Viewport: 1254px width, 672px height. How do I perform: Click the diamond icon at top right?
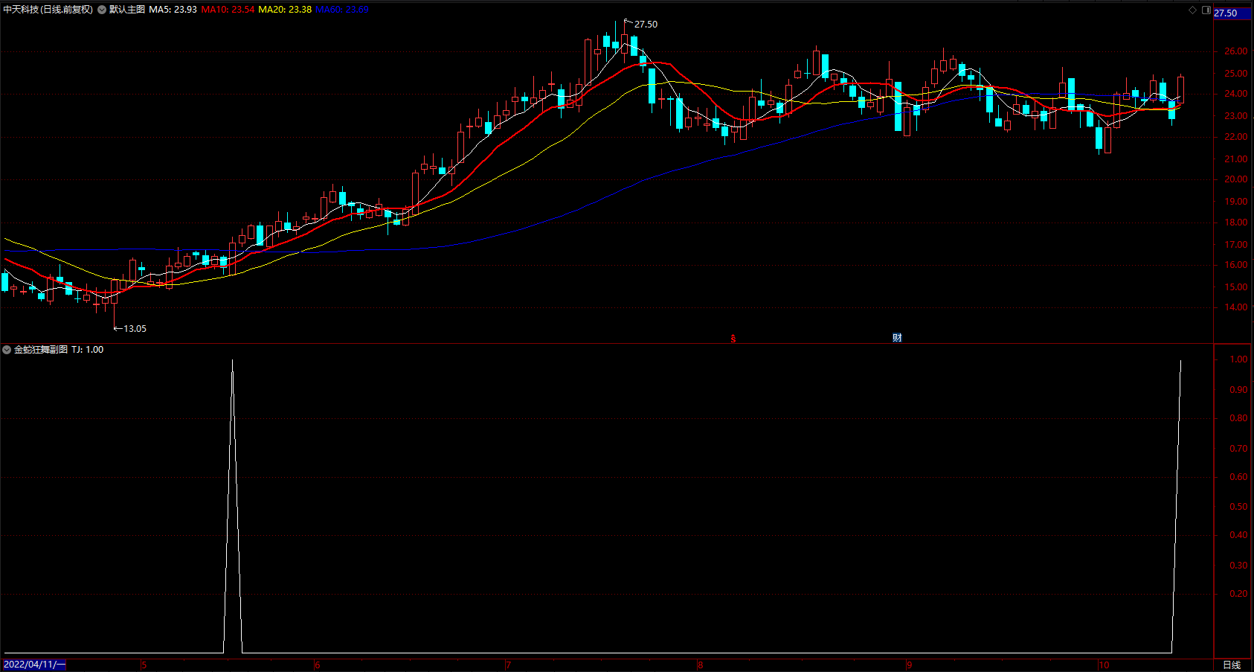[x=1192, y=10]
